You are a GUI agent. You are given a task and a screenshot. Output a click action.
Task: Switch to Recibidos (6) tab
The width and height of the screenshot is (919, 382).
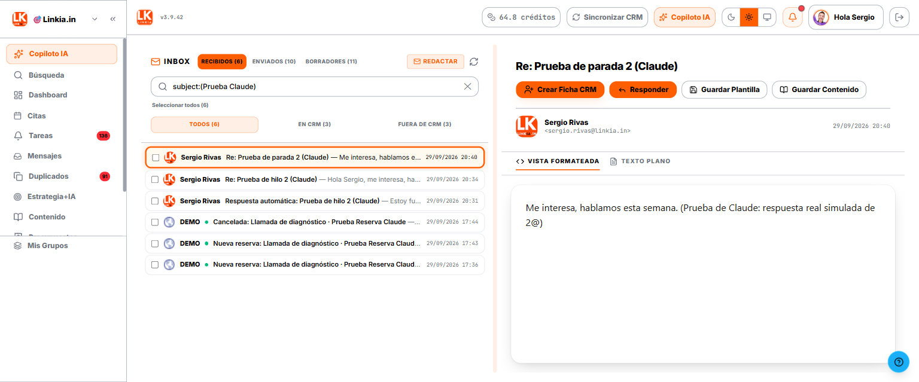point(222,62)
